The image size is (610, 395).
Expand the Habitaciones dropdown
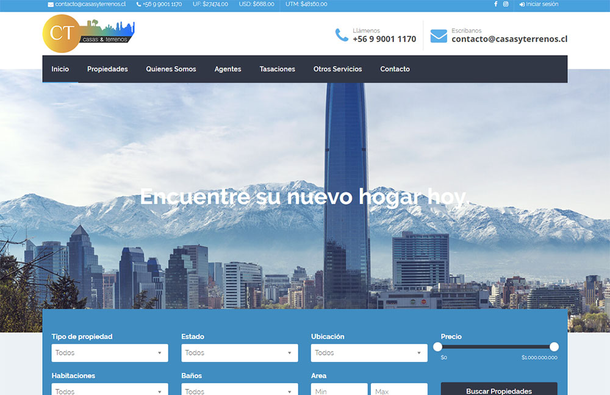(110, 390)
